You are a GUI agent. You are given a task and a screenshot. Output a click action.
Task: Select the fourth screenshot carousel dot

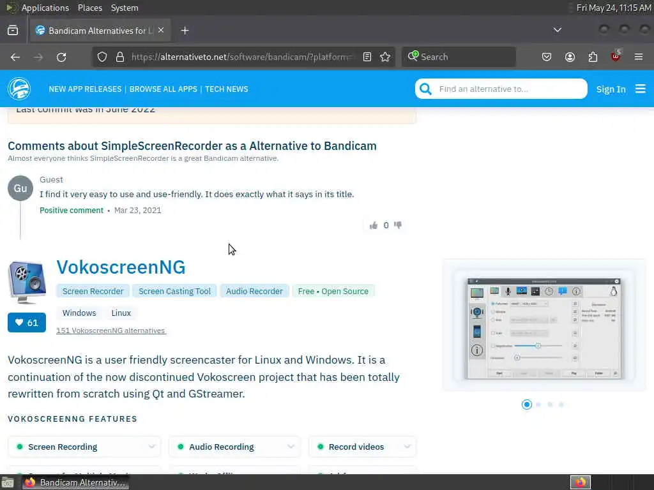pos(561,405)
